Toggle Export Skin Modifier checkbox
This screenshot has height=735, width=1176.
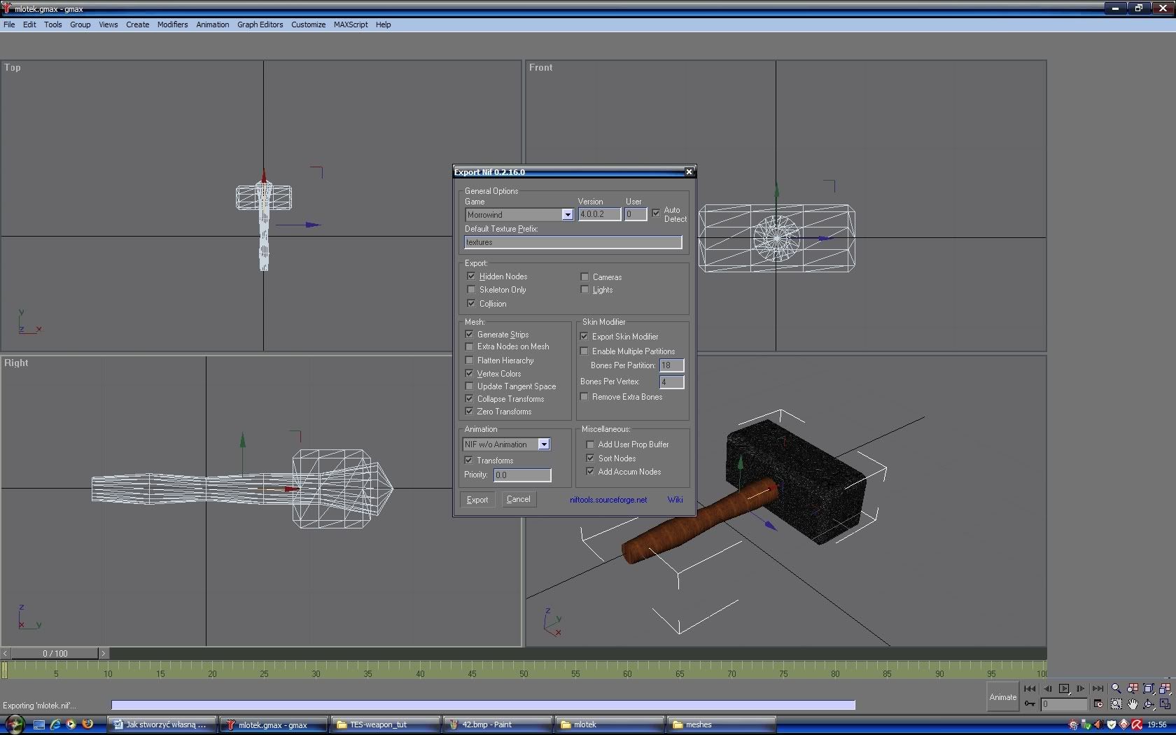pos(584,336)
